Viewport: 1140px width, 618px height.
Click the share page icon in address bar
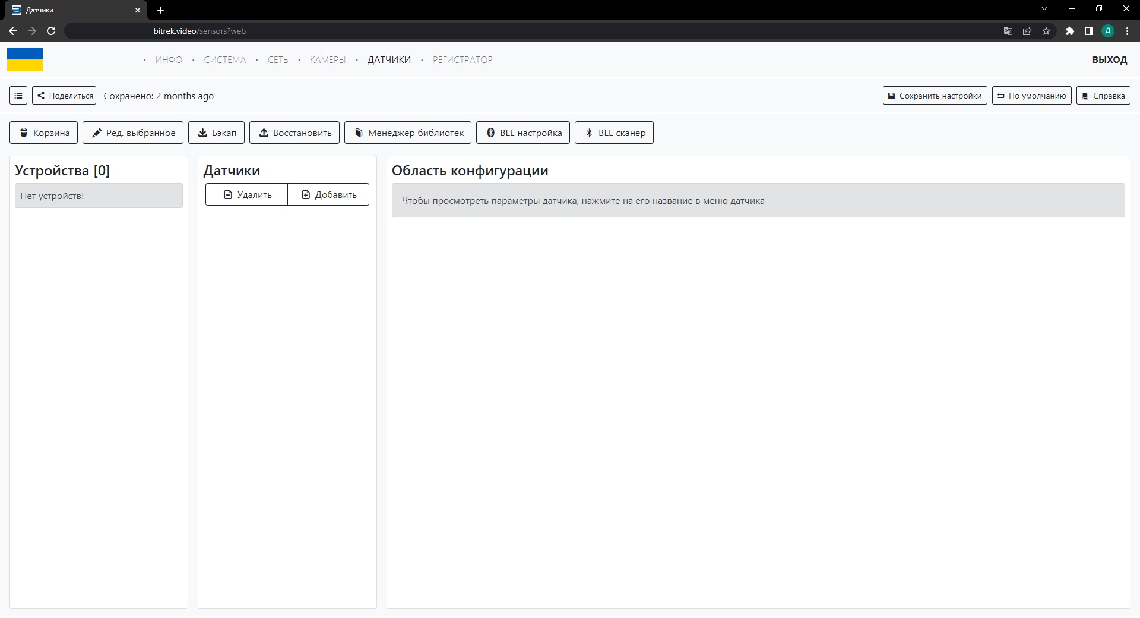click(x=1027, y=31)
